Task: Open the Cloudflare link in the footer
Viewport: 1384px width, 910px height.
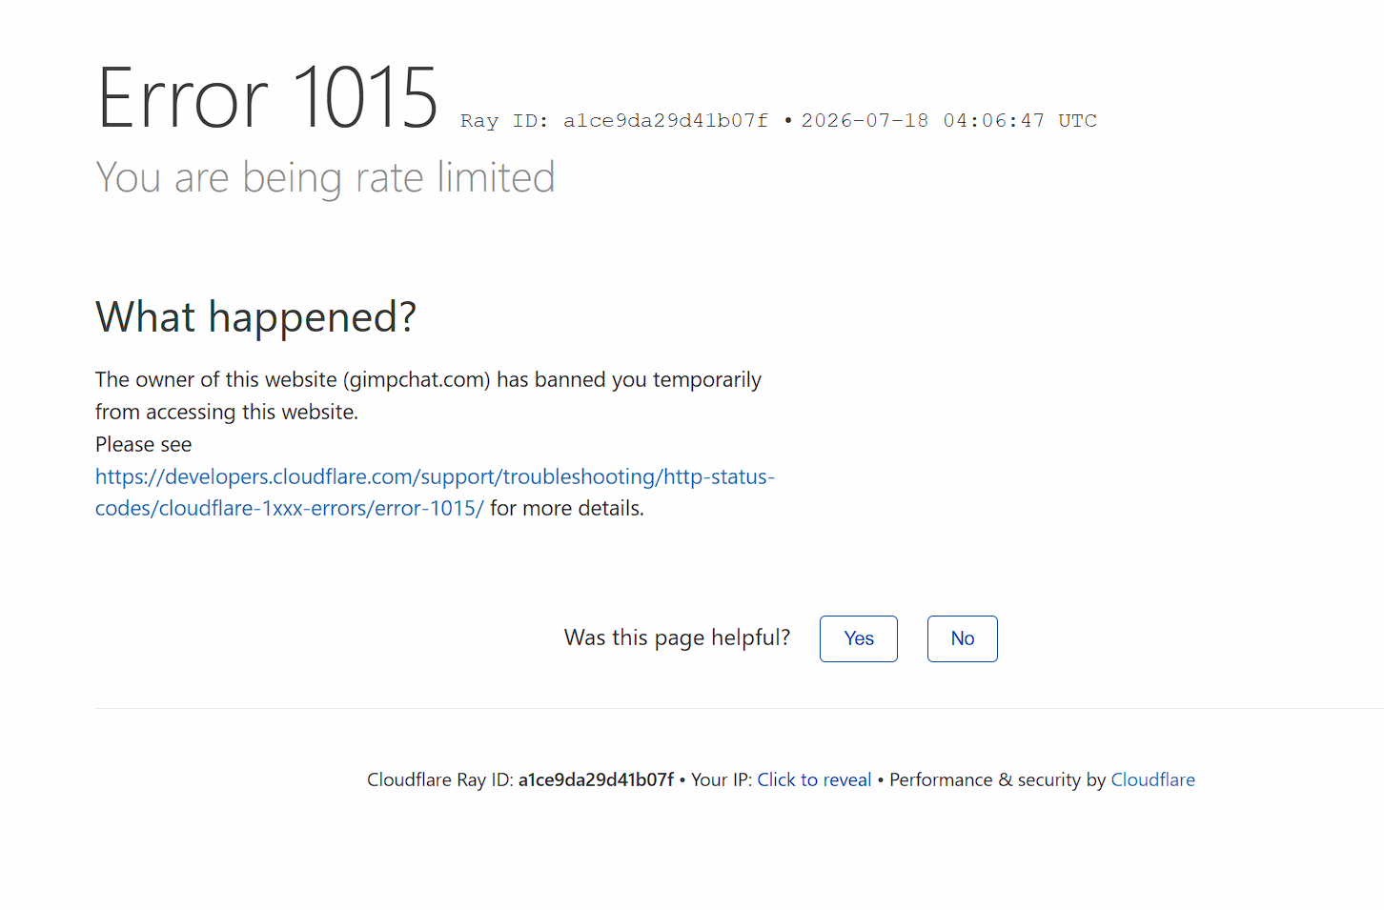Action: pyautogui.click(x=1152, y=779)
